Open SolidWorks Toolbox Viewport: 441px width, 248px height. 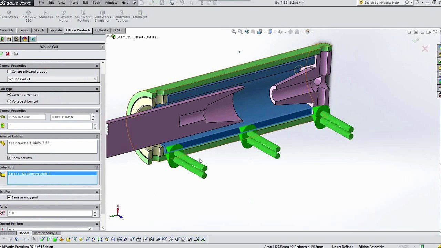122,17
